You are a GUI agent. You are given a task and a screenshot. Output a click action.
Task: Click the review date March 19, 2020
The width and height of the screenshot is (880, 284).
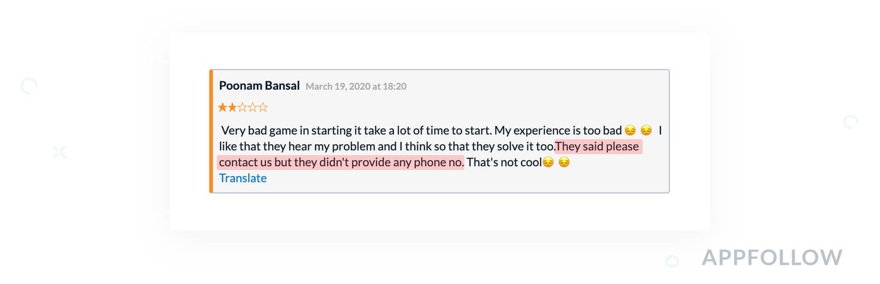356,87
